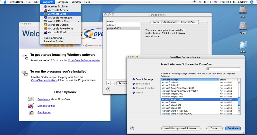Open the misc. folder on desktop
This screenshot has width=257, height=135.
point(243,45)
